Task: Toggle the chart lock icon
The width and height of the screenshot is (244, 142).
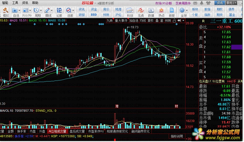Action: [174, 20]
